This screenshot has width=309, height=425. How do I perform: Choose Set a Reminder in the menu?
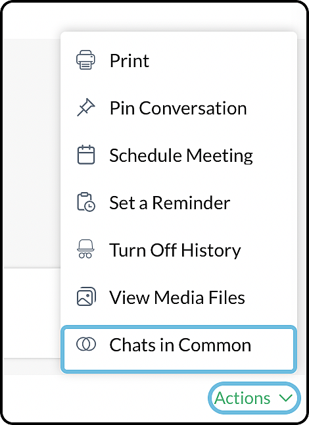(x=170, y=203)
